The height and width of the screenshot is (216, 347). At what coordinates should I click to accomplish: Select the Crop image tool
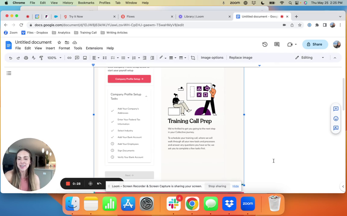[x=193, y=58]
